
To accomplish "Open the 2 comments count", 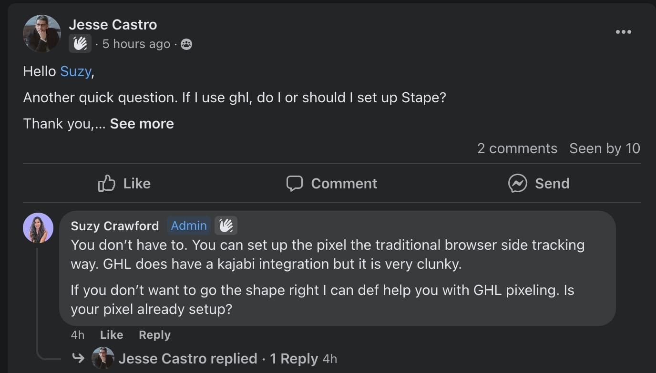I will coord(517,148).
